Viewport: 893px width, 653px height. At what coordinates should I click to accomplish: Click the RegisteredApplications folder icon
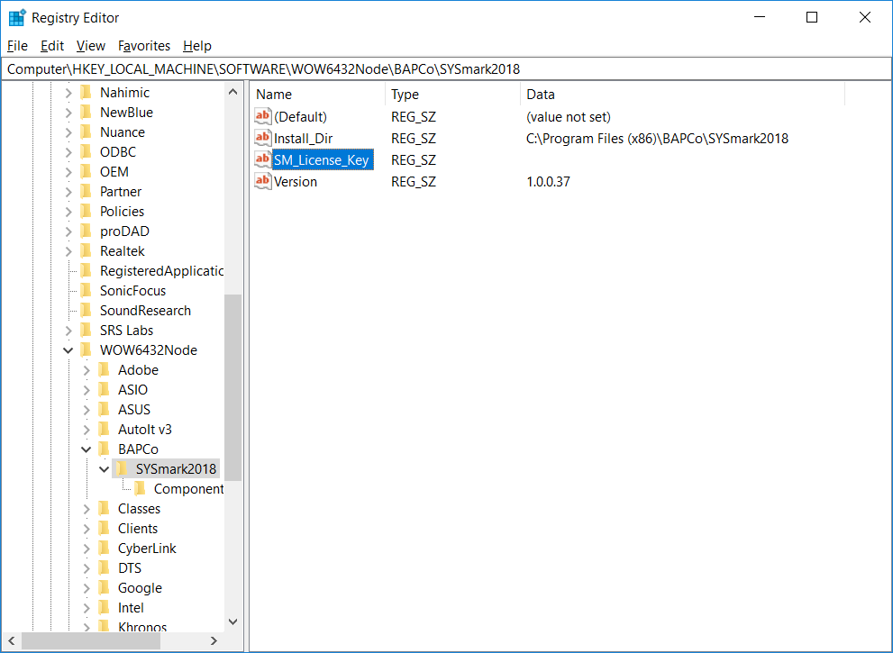pos(86,271)
